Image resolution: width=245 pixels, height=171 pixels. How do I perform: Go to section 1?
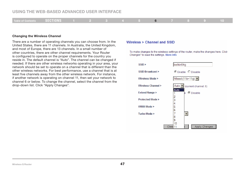[x=74, y=21]
